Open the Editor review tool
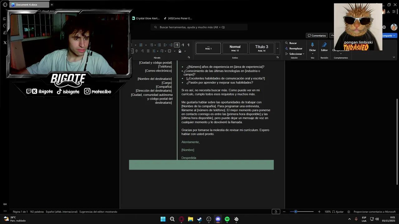Screen dimensions: 399x224 click(324, 47)
